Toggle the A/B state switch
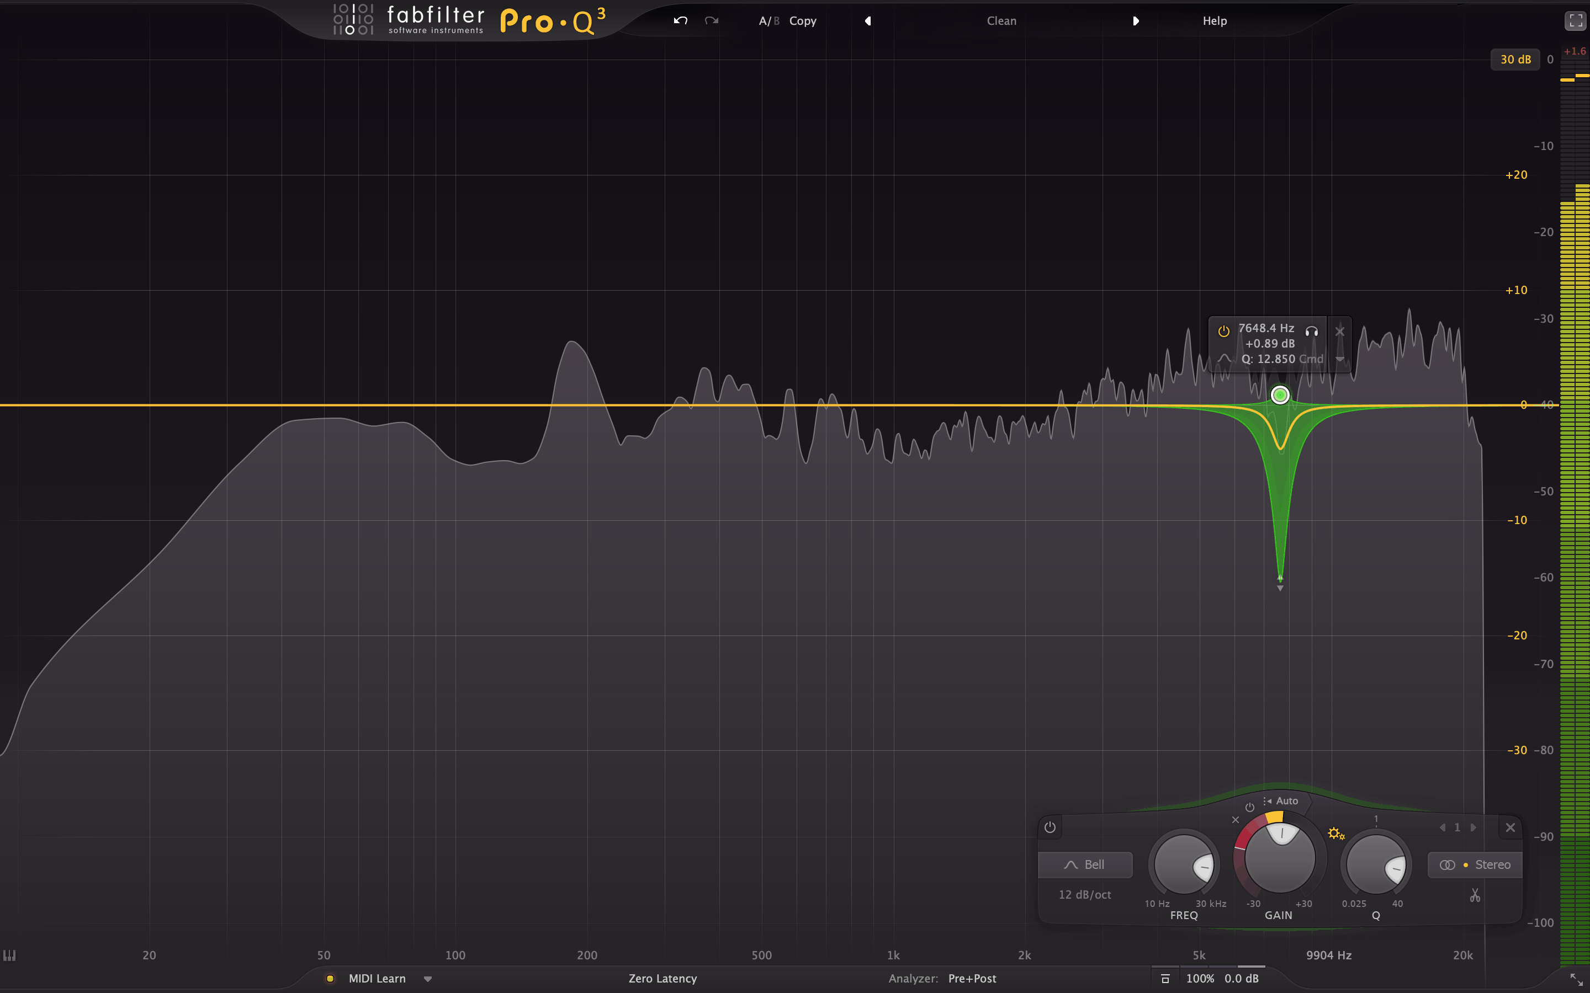Image resolution: width=1590 pixels, height=993 pixels. coord(768,21)
